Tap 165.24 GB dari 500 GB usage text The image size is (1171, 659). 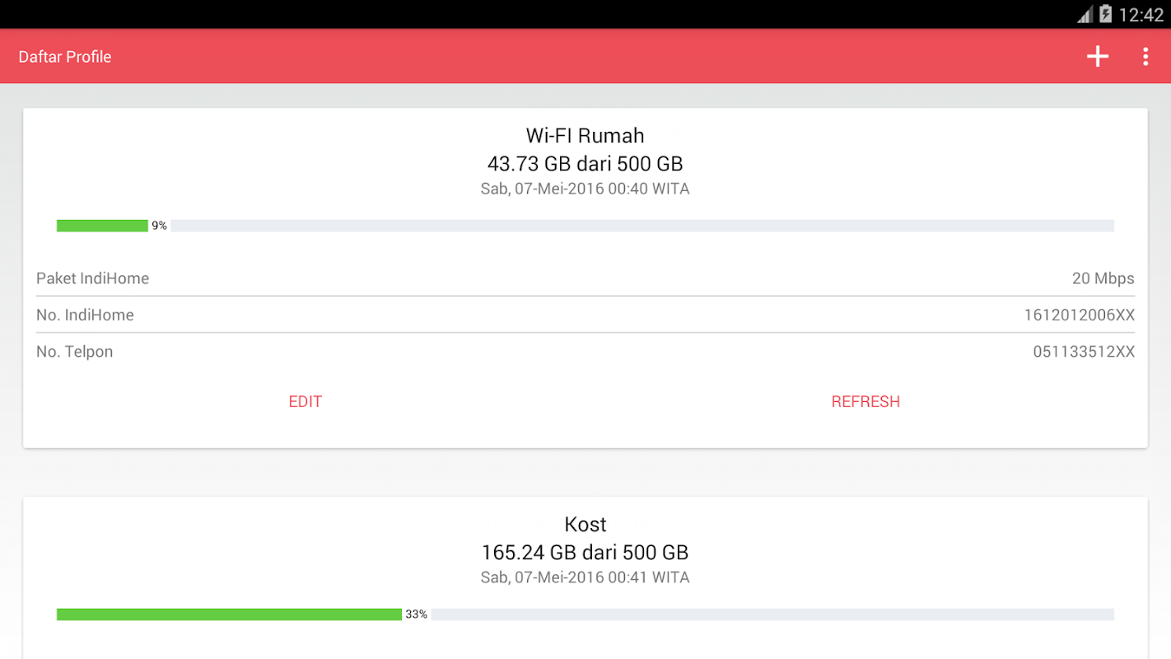(585, 552)
